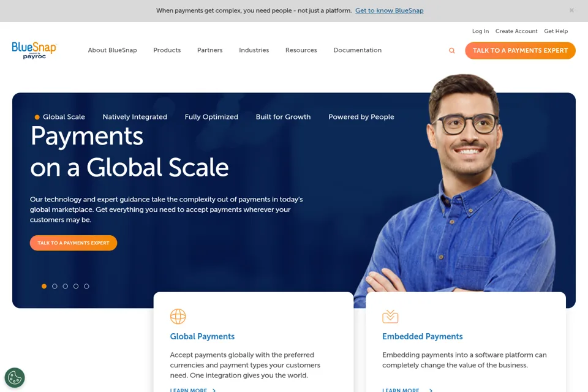Switch to Fully Optimized hero tab
The height and width of the screenshot is (392, 588).
(211, 117)
